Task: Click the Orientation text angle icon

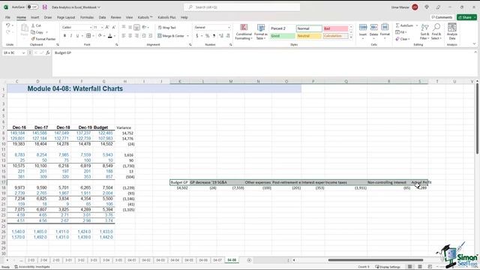Action: coord(144,27)
